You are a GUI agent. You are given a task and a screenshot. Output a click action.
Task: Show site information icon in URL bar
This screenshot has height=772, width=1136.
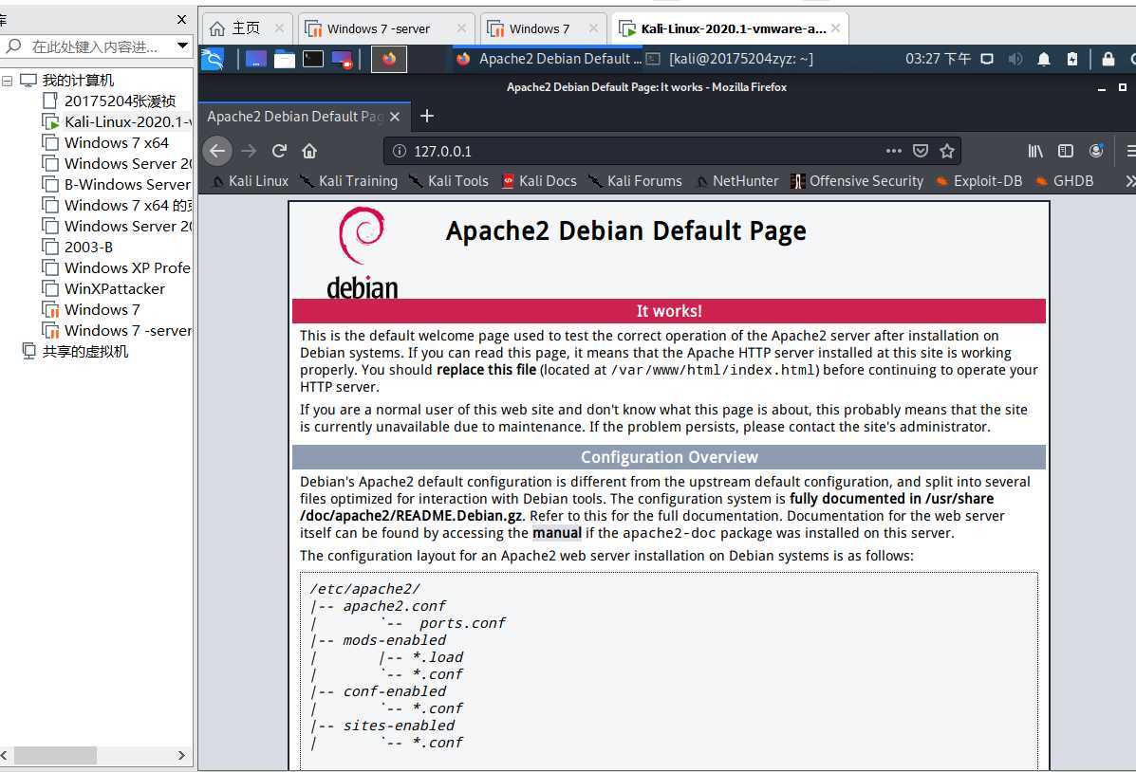pyautogui.click(x=400, y=151)
